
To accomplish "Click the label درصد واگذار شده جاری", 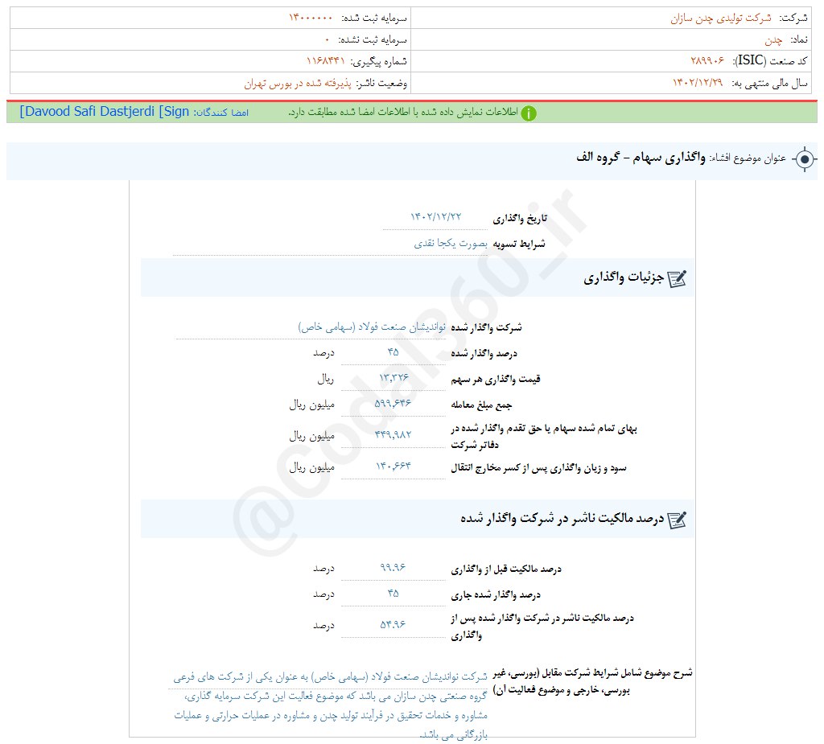I will (496, 594).
